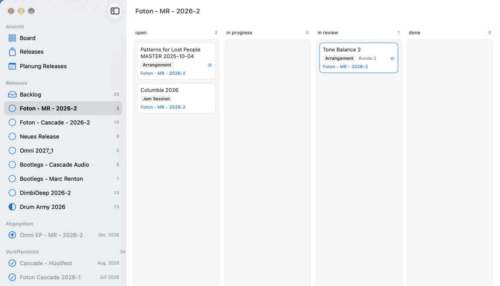Click Arrangement tag on Tone Balance 2 card
This screenshot has height=286, width=500.
[339, 58]
